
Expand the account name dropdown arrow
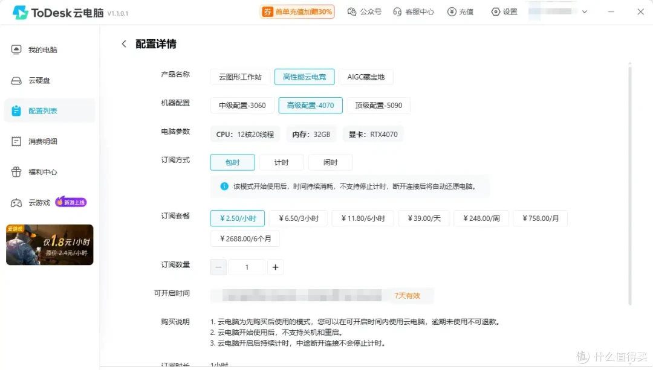585,11
